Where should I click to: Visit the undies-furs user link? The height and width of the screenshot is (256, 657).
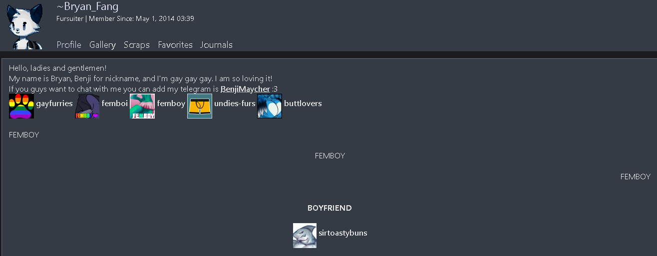[235, 104]
